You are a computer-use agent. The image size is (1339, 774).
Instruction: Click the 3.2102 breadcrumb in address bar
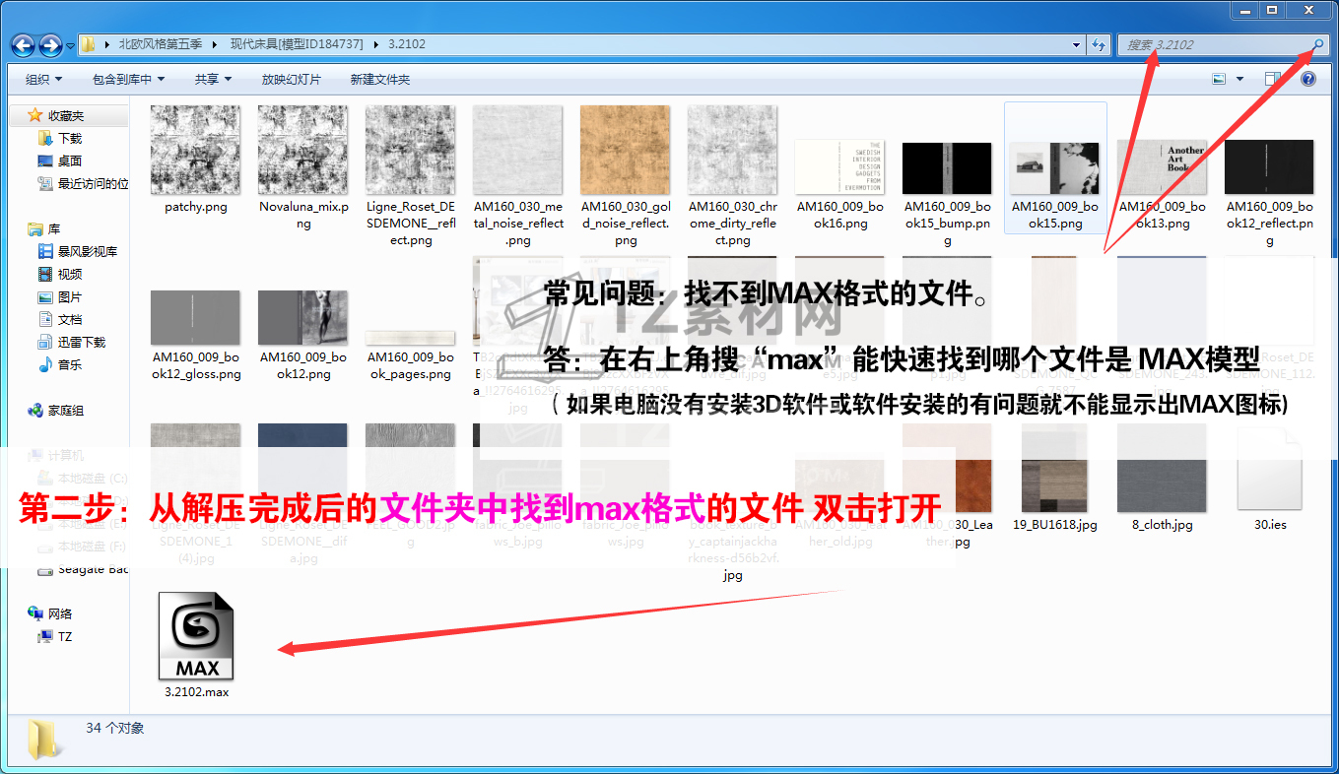click(407, 44)
